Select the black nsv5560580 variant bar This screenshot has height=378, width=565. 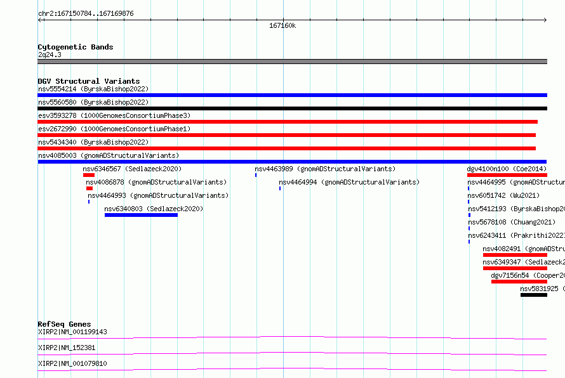point(292,108)
